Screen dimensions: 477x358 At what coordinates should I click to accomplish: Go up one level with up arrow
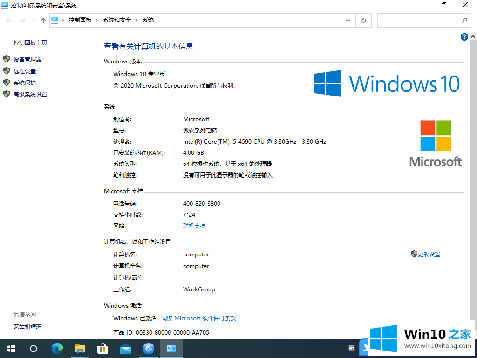[43, 21]
